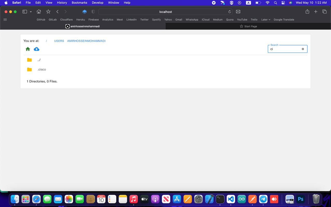This screenshot has width=331, height=207.
Task: Go forward with the forward arrow
Action: 65,12
